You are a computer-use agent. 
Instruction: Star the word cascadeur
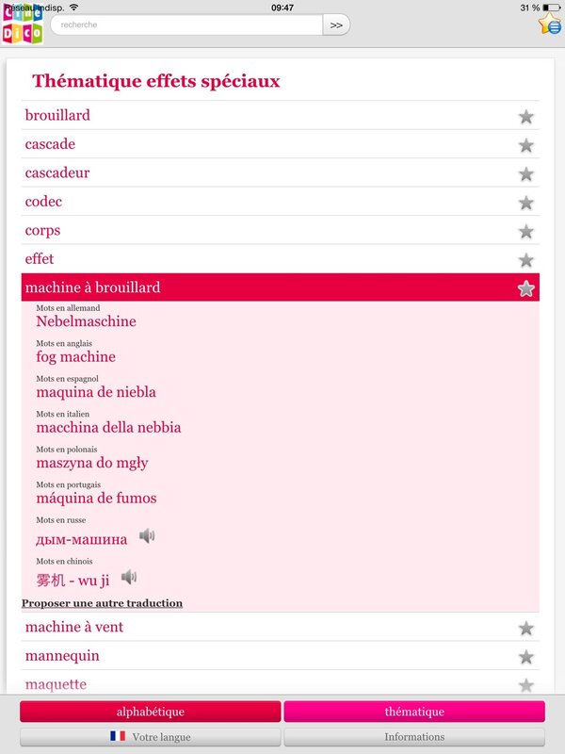(526, 174)
